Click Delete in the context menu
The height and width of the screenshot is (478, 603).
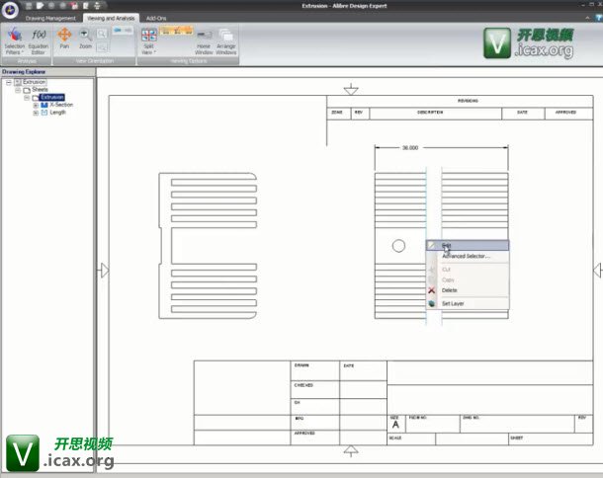pyautogui.click(x=450, y=290)
